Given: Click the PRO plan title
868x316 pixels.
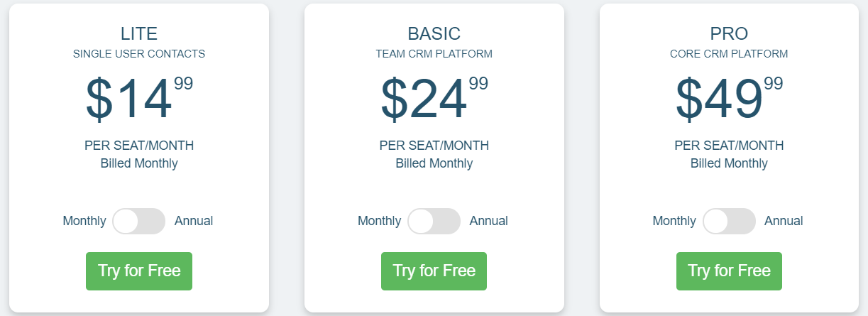Looking at the screenshot, I should pyautogui.click(x=729, y=33).
